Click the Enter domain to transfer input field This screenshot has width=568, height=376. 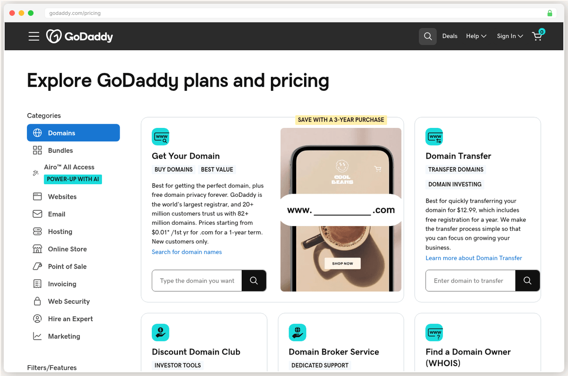pyautogui.click(x=470, y=281)
